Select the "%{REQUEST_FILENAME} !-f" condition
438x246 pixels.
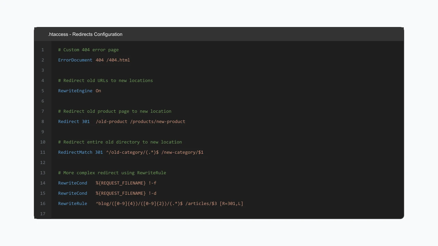coord(126,183)
